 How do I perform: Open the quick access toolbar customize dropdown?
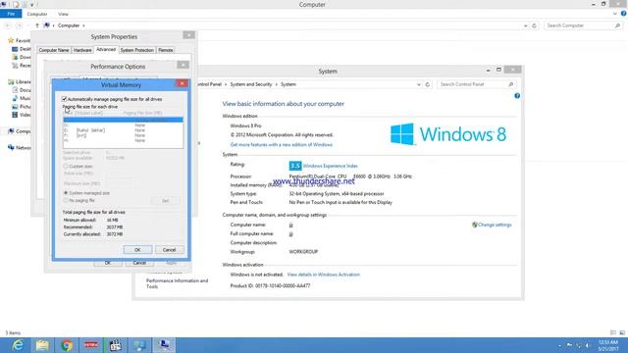pos(32,5)
